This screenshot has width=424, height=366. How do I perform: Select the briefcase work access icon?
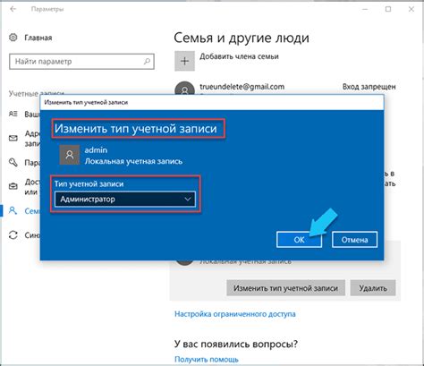13,186
